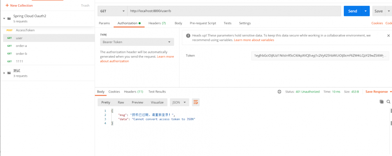Click the Time 10 ms value
This screenshot has width=392, height=156.
[x=336, y=92]
